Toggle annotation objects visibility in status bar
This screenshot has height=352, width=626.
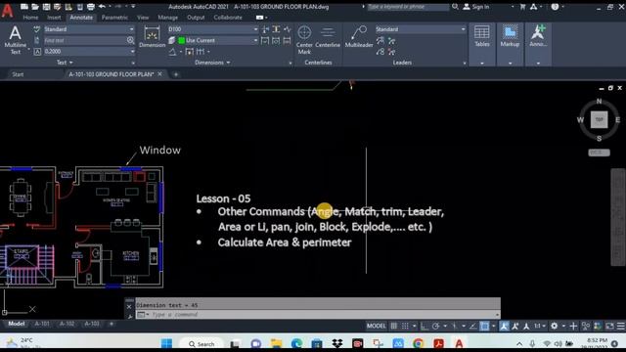[x=505, y=326]
